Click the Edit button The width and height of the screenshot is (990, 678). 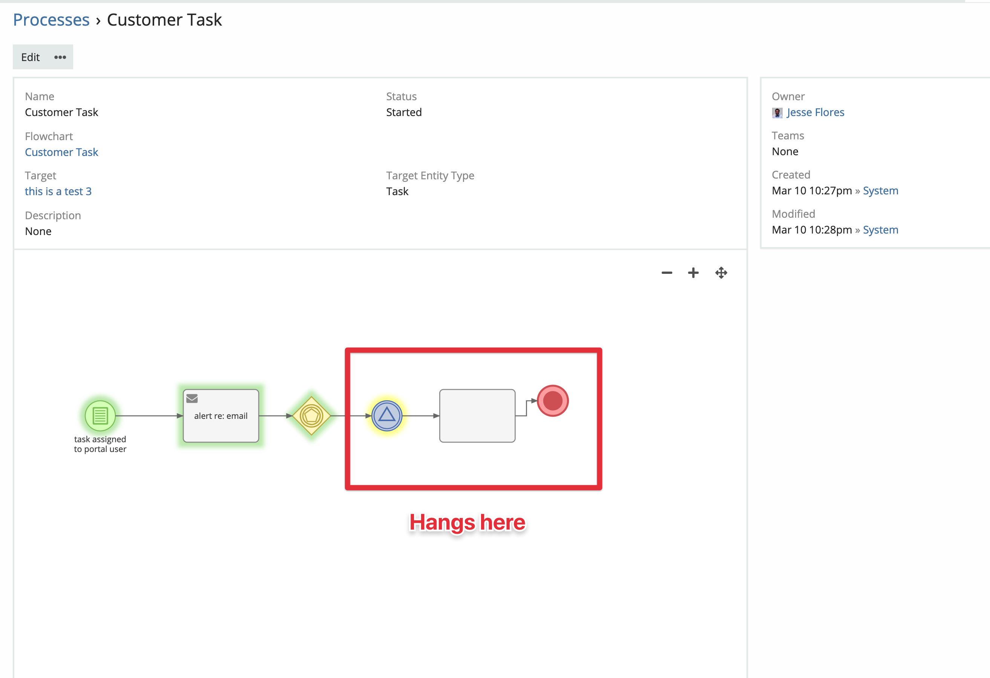(30, 57)
